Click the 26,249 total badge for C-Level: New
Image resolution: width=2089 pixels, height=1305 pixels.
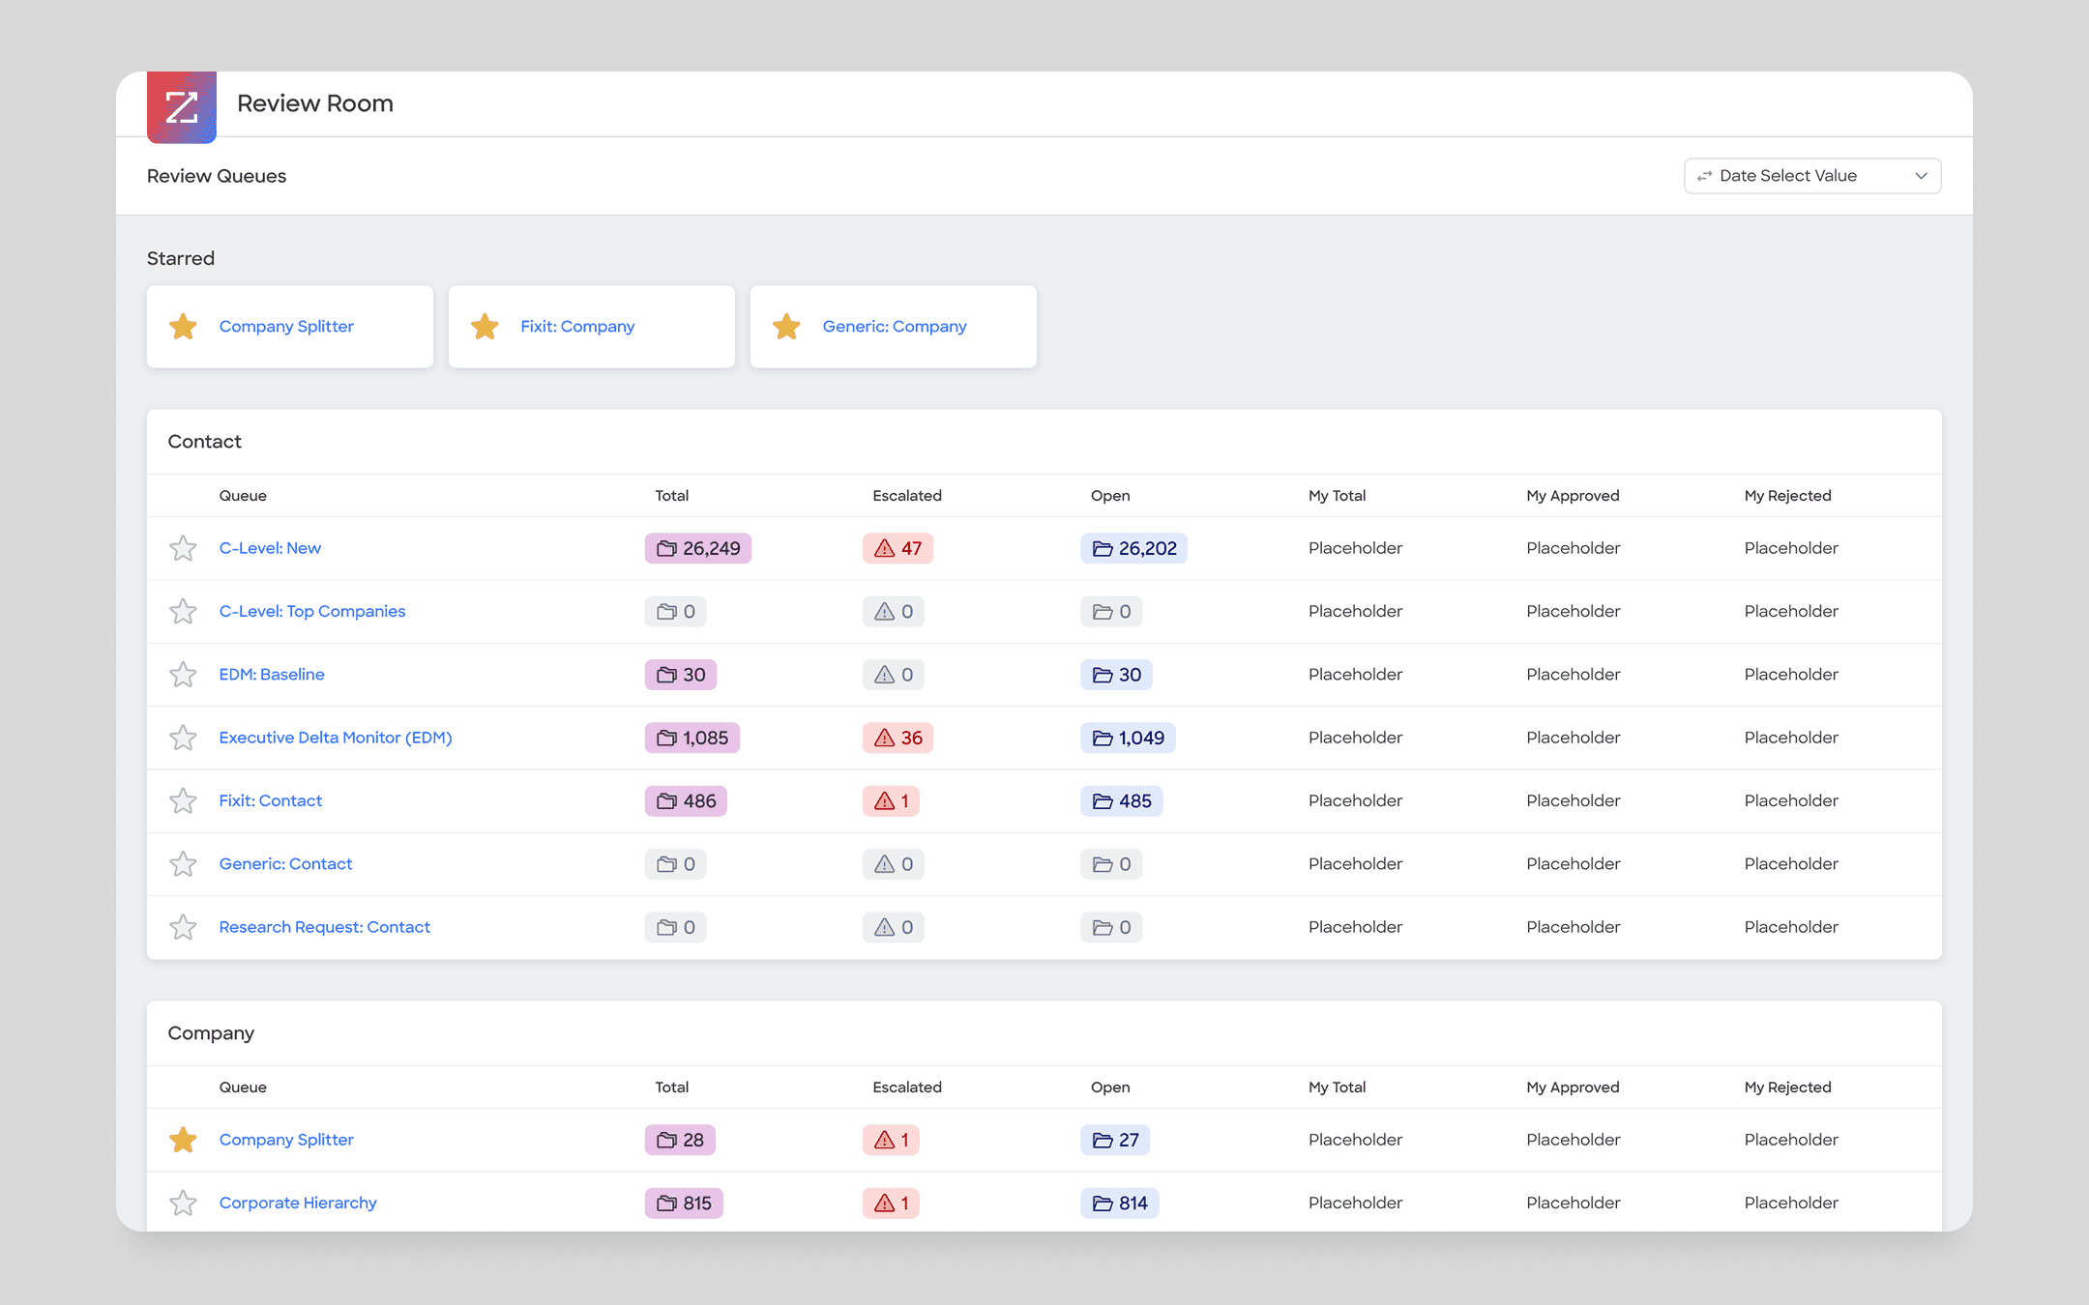698,548
